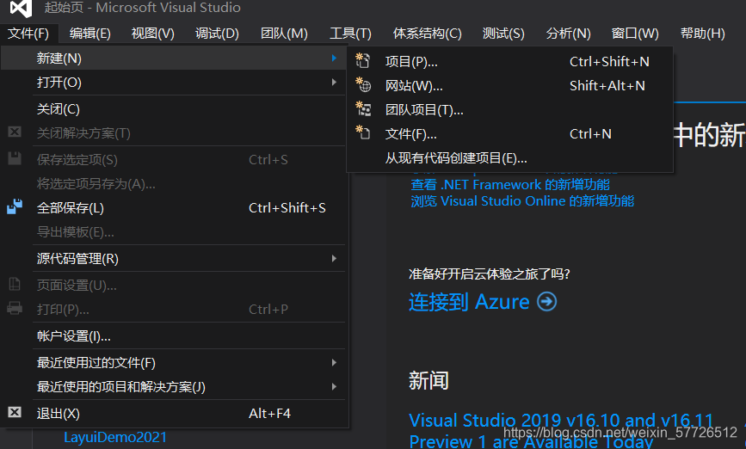Viewport: 746px width, 449px height.
Task: Choose 关闭(C) from the File menu
Action: coord(173,109)
